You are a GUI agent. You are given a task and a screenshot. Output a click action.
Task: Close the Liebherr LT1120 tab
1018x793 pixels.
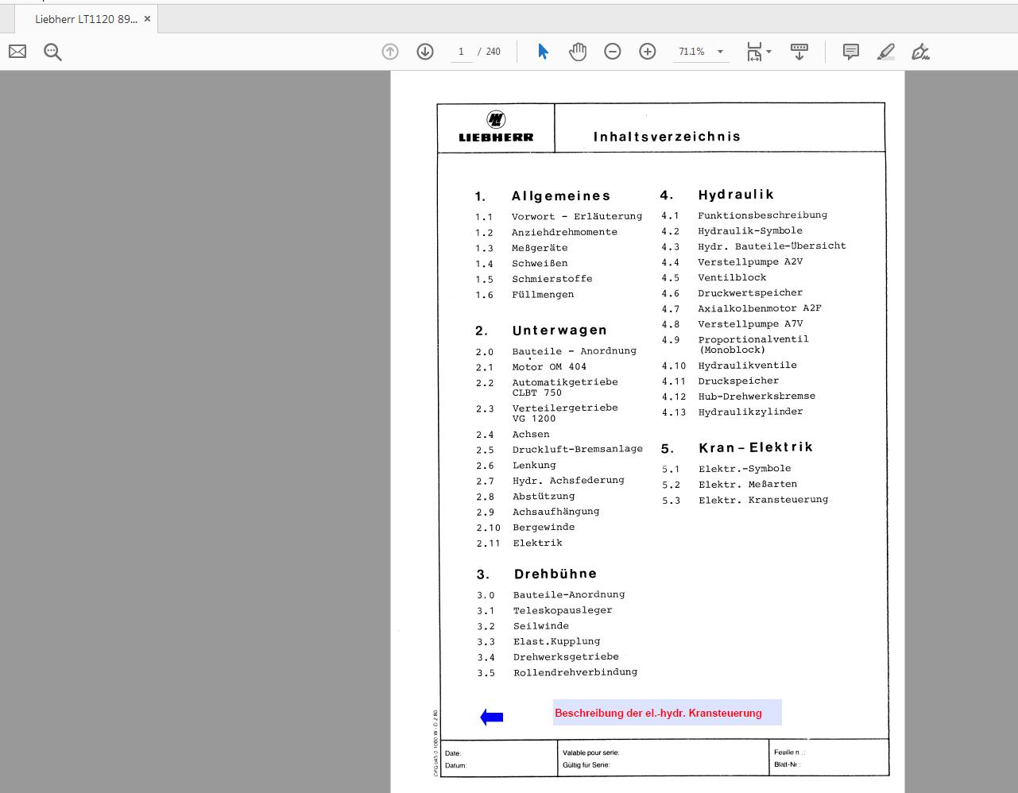pyautogui.click(x=147, y=18)
